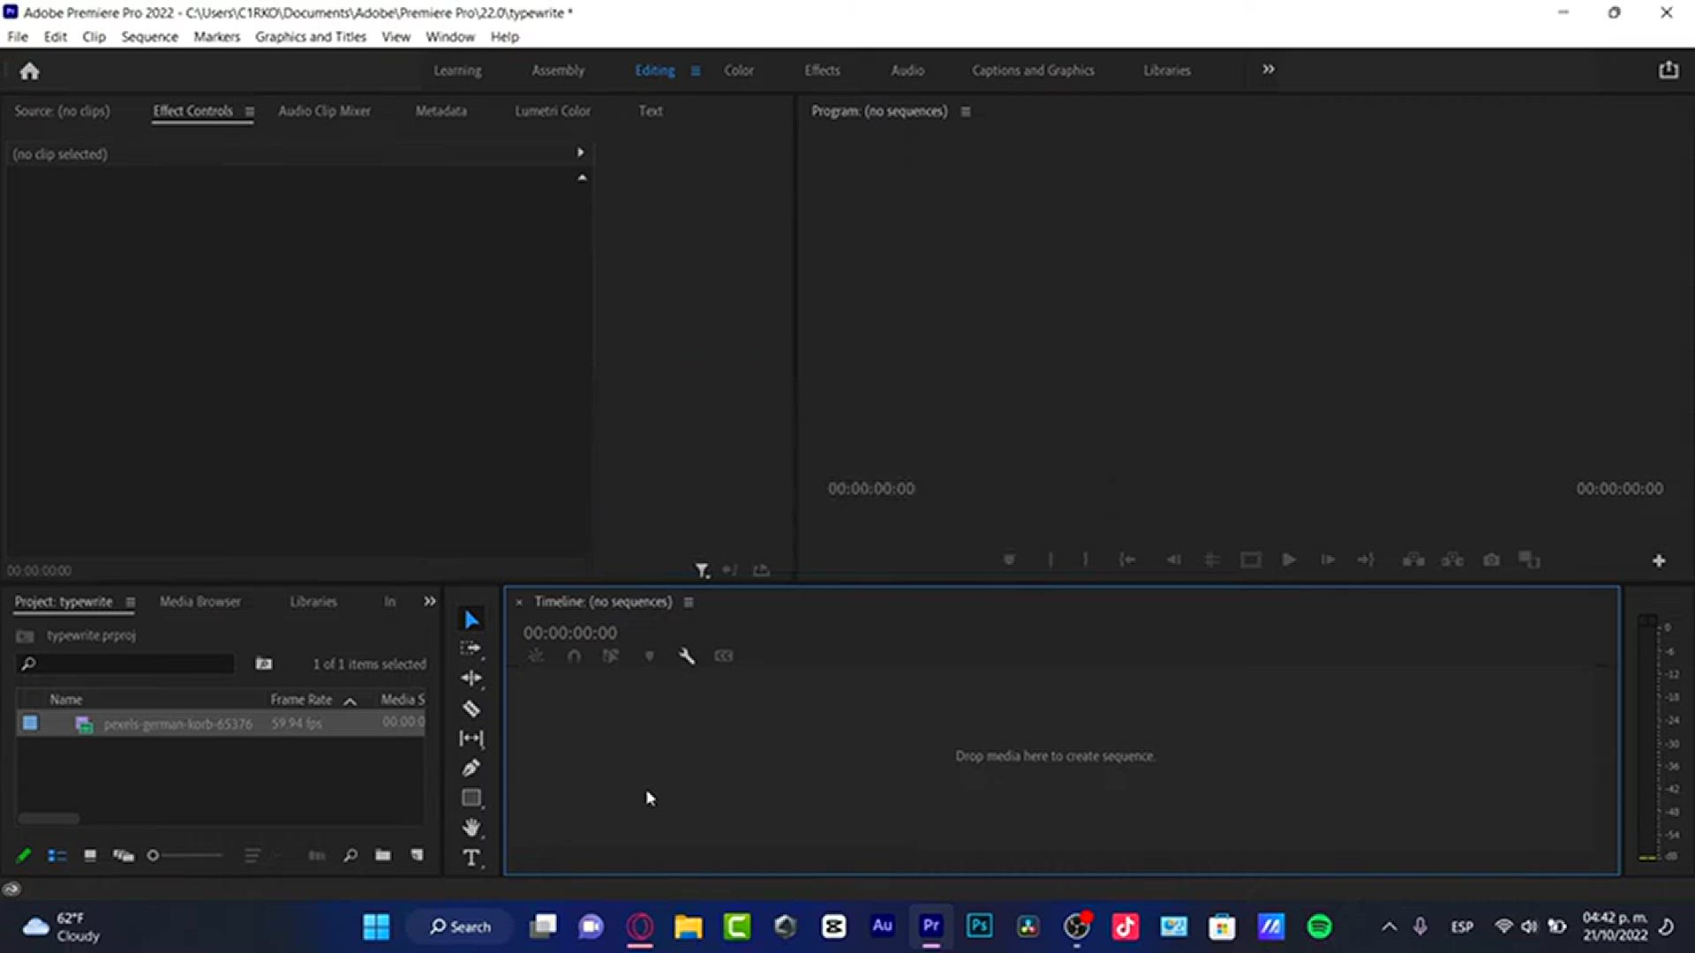
Task: Switch project panel to icon view
Action: 90,855
